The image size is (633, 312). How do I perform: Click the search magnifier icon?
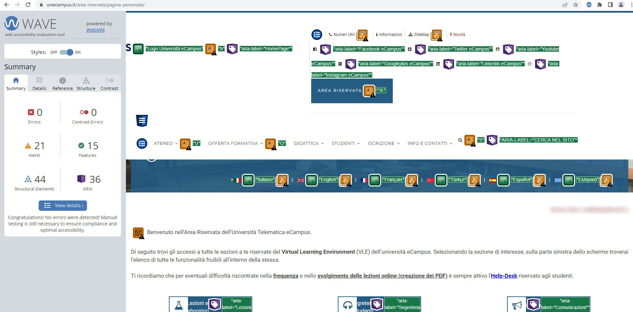460,140
